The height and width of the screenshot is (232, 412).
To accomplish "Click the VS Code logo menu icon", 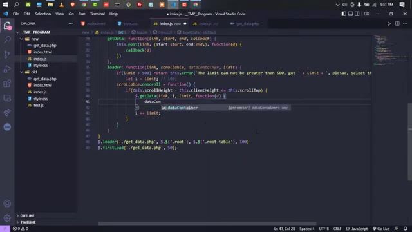I will pyautogui.click(x=6, y=14).
